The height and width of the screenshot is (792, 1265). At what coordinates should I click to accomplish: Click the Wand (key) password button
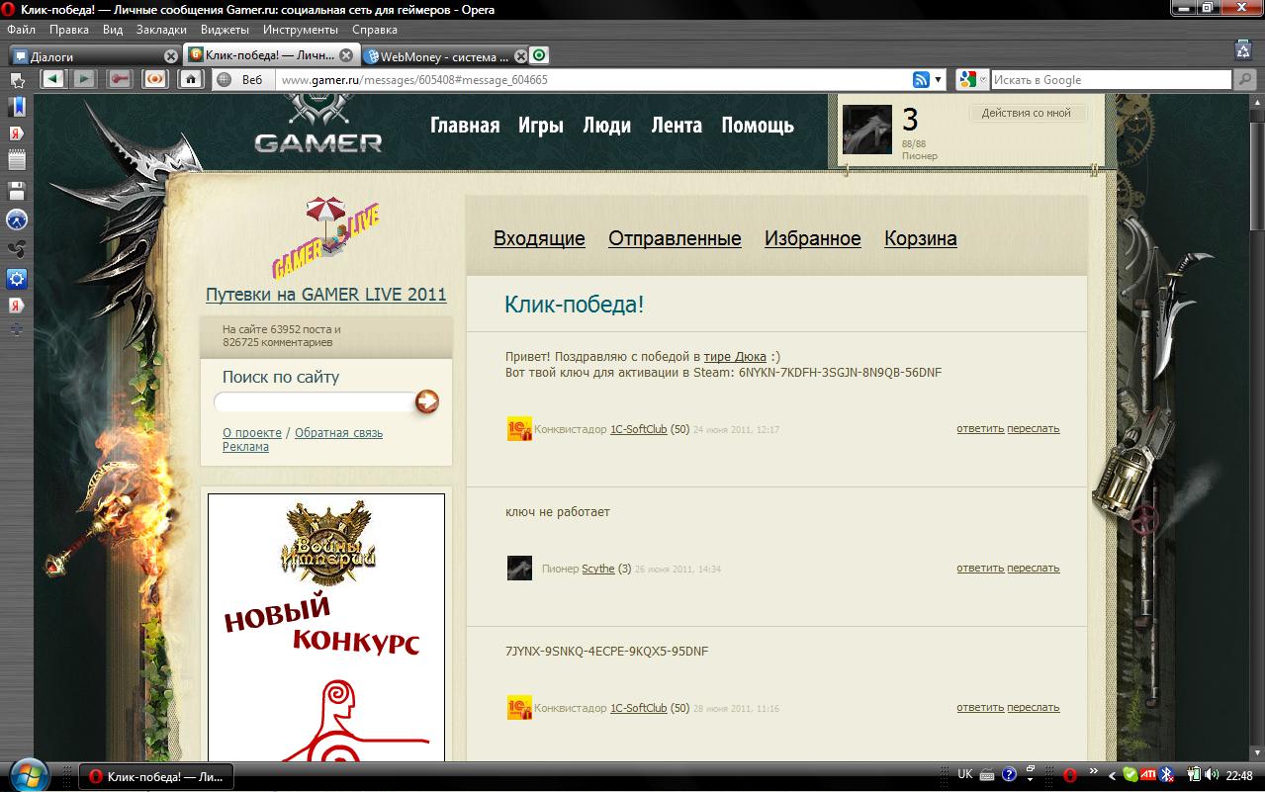120,79
